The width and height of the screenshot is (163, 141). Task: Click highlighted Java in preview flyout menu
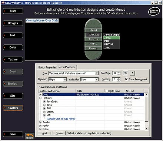pyautogui.click(x=112, y=38)
